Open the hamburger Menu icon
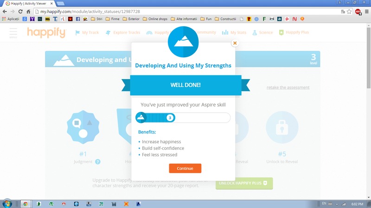371x208 pixels. click(x=13, y=33)
